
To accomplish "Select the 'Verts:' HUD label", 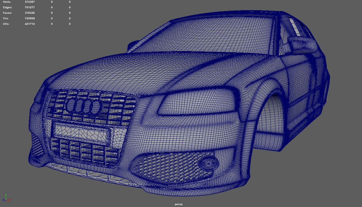I will tap(7, 2).
